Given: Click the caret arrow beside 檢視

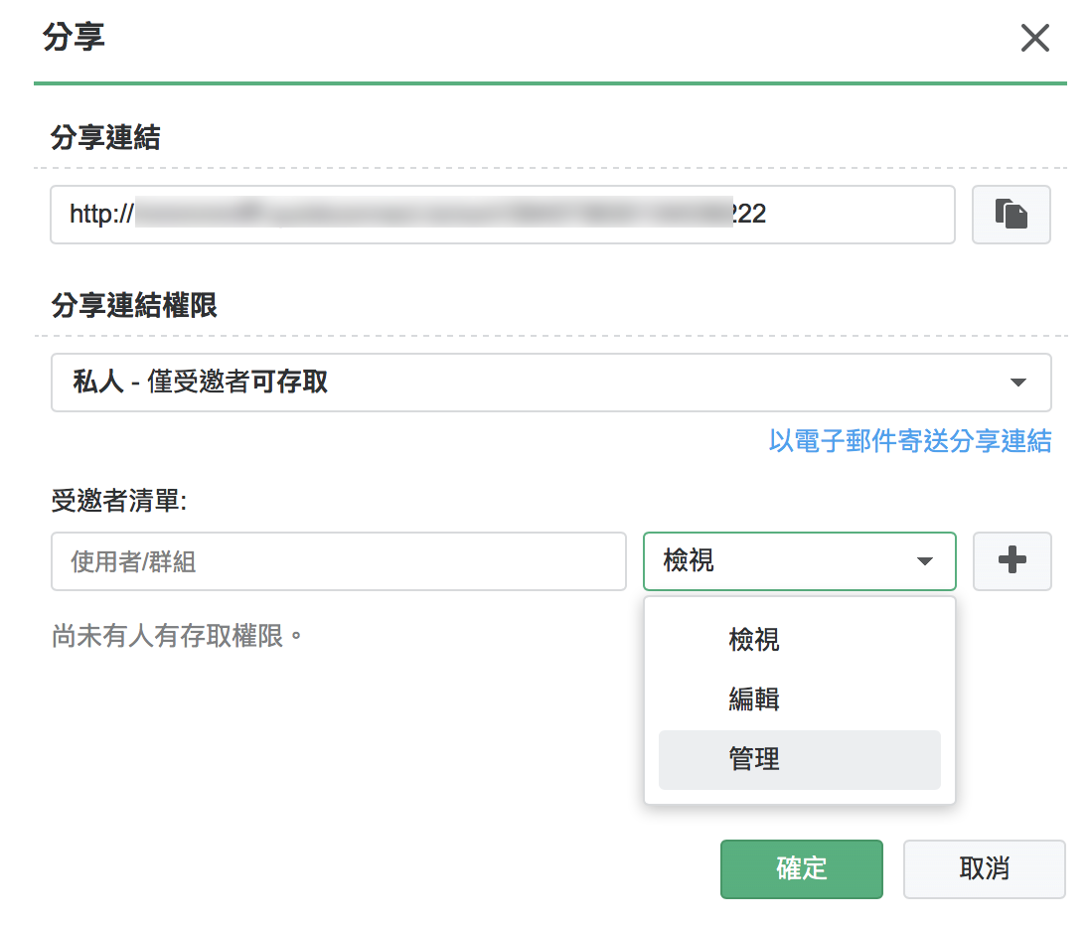Looking at the screenshot, I should point(924,562).
